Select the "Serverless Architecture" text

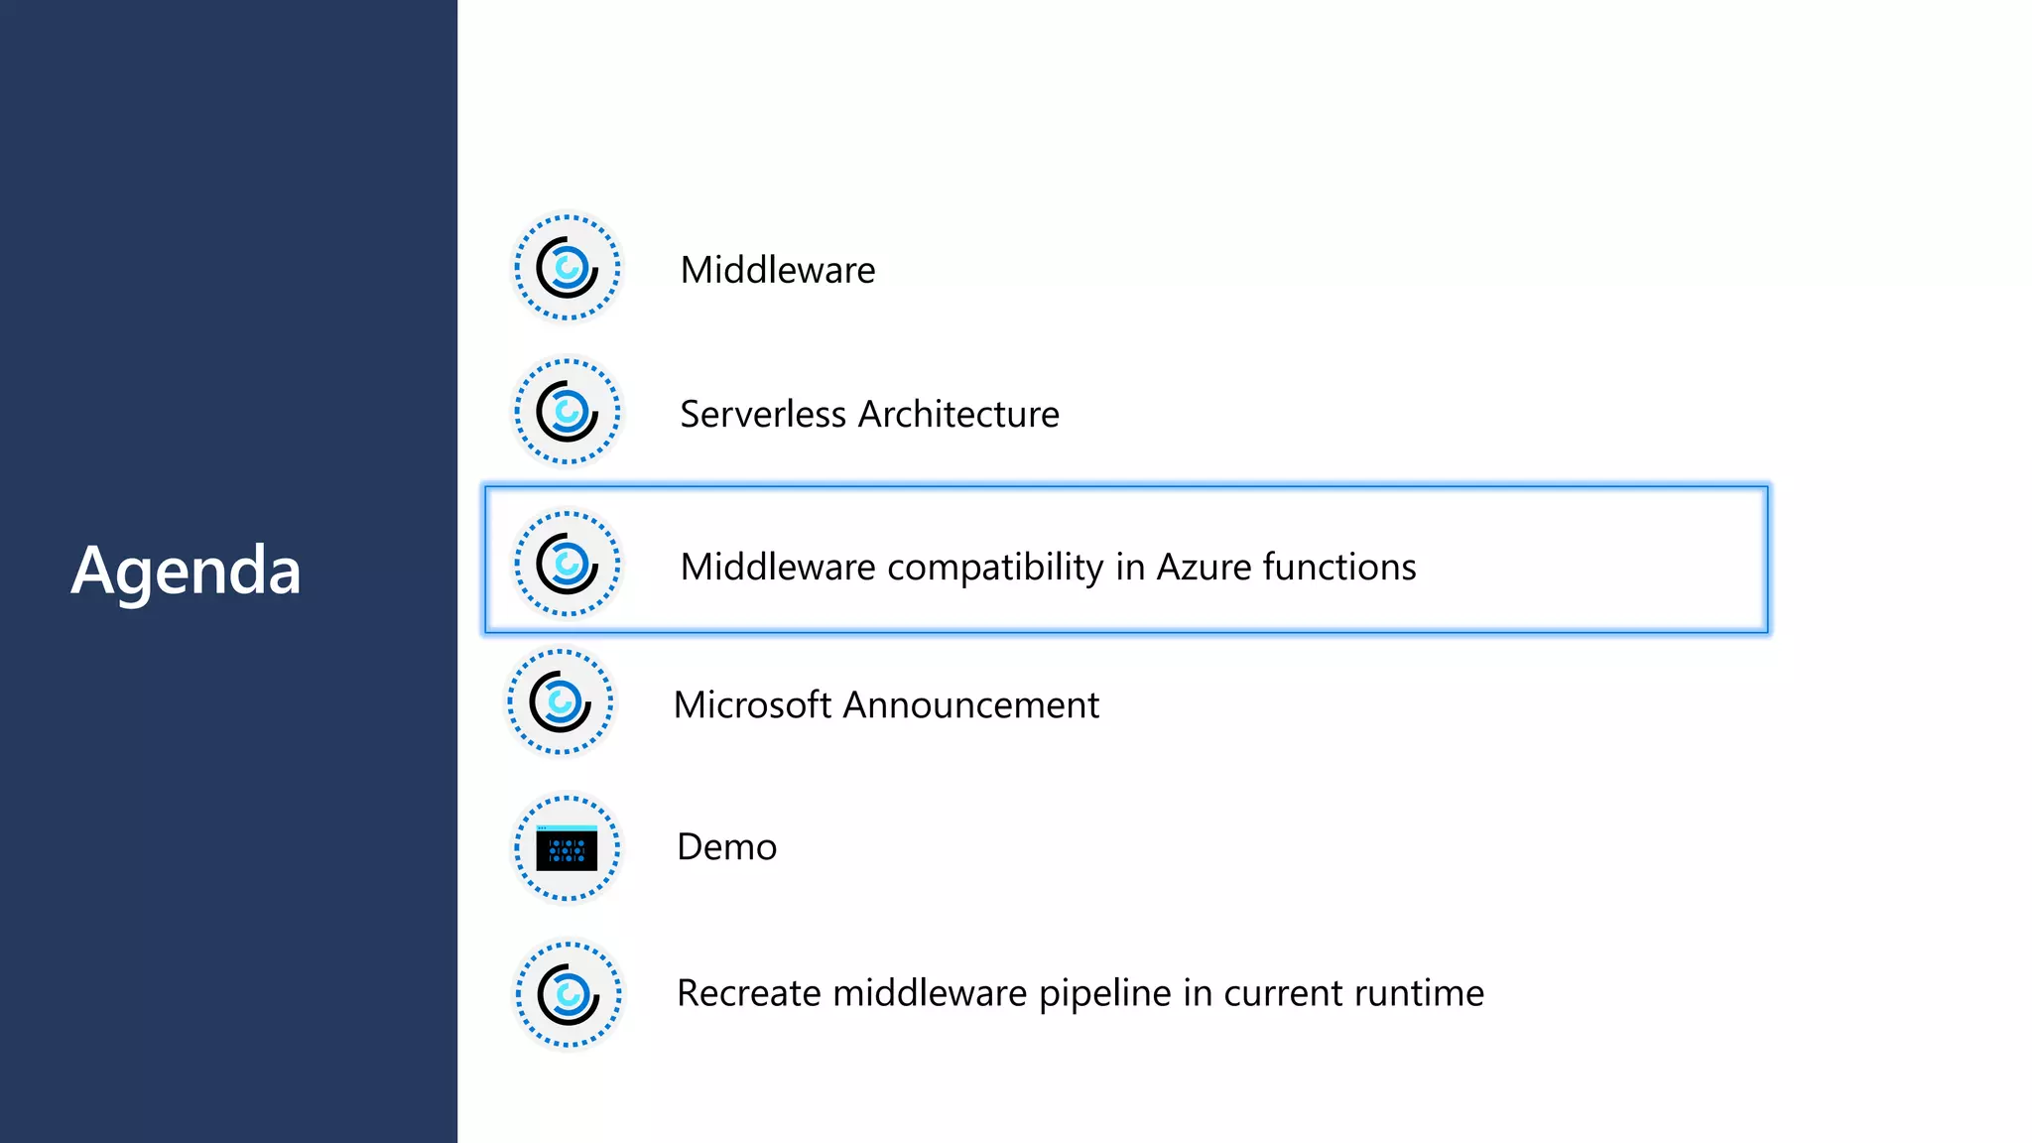[x=869, y=414]
